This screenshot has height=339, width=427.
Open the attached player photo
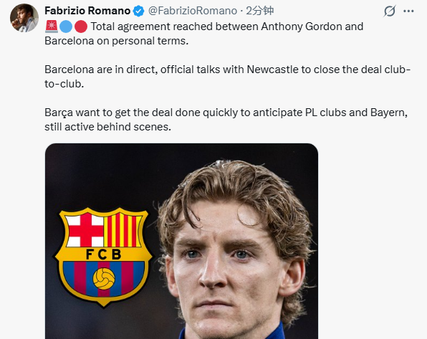click(x=182, y=241)
